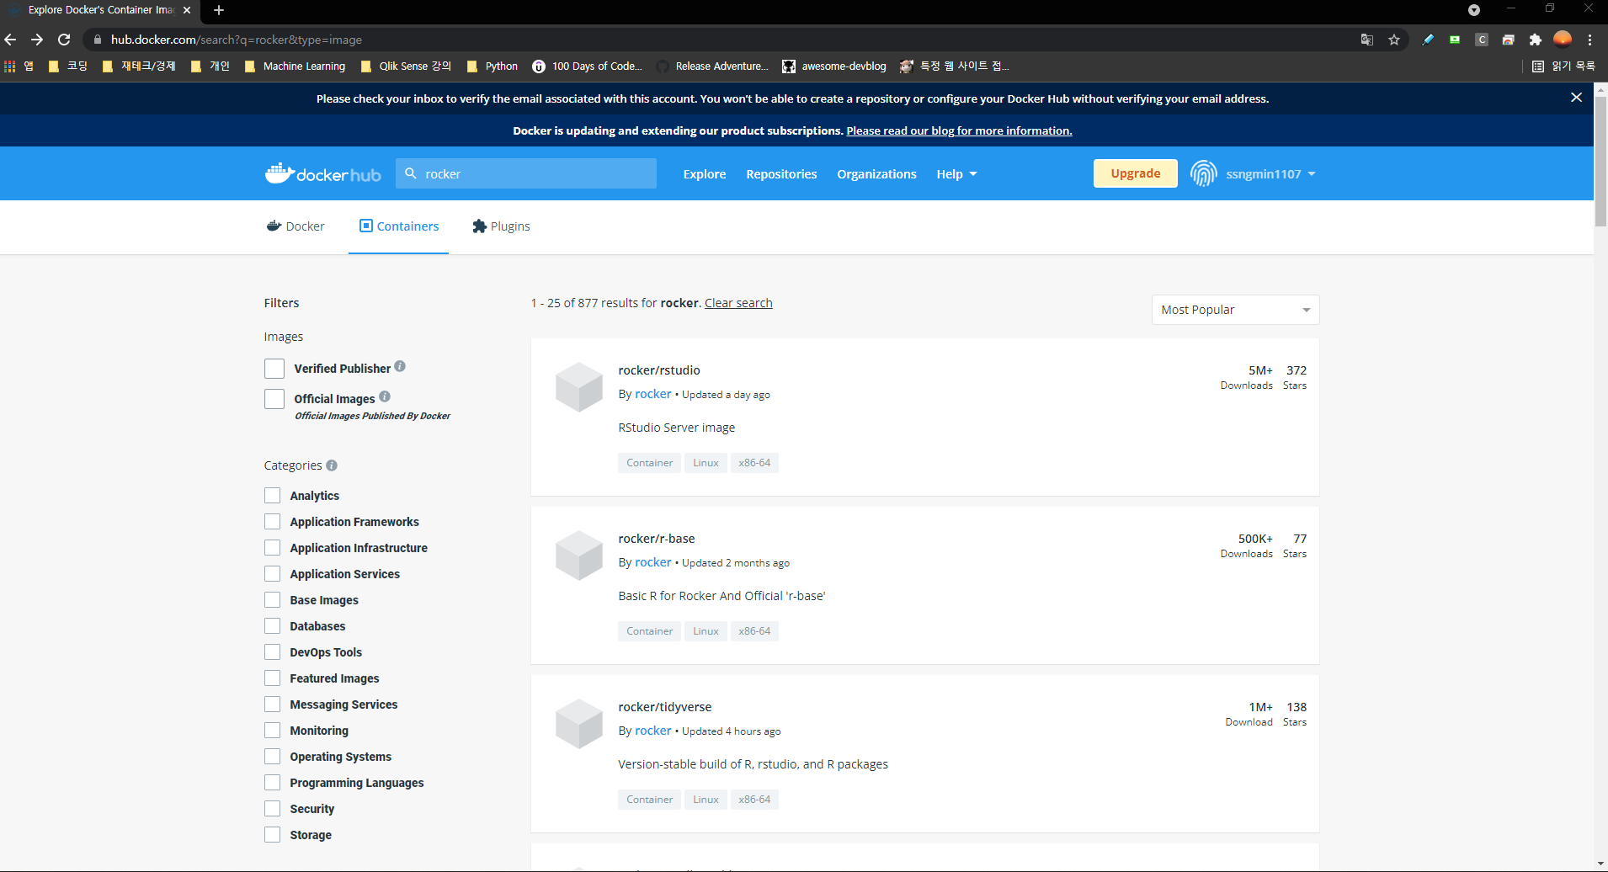Tick the Storage category checkbox

pyautogui.click(x=272, y=835)
